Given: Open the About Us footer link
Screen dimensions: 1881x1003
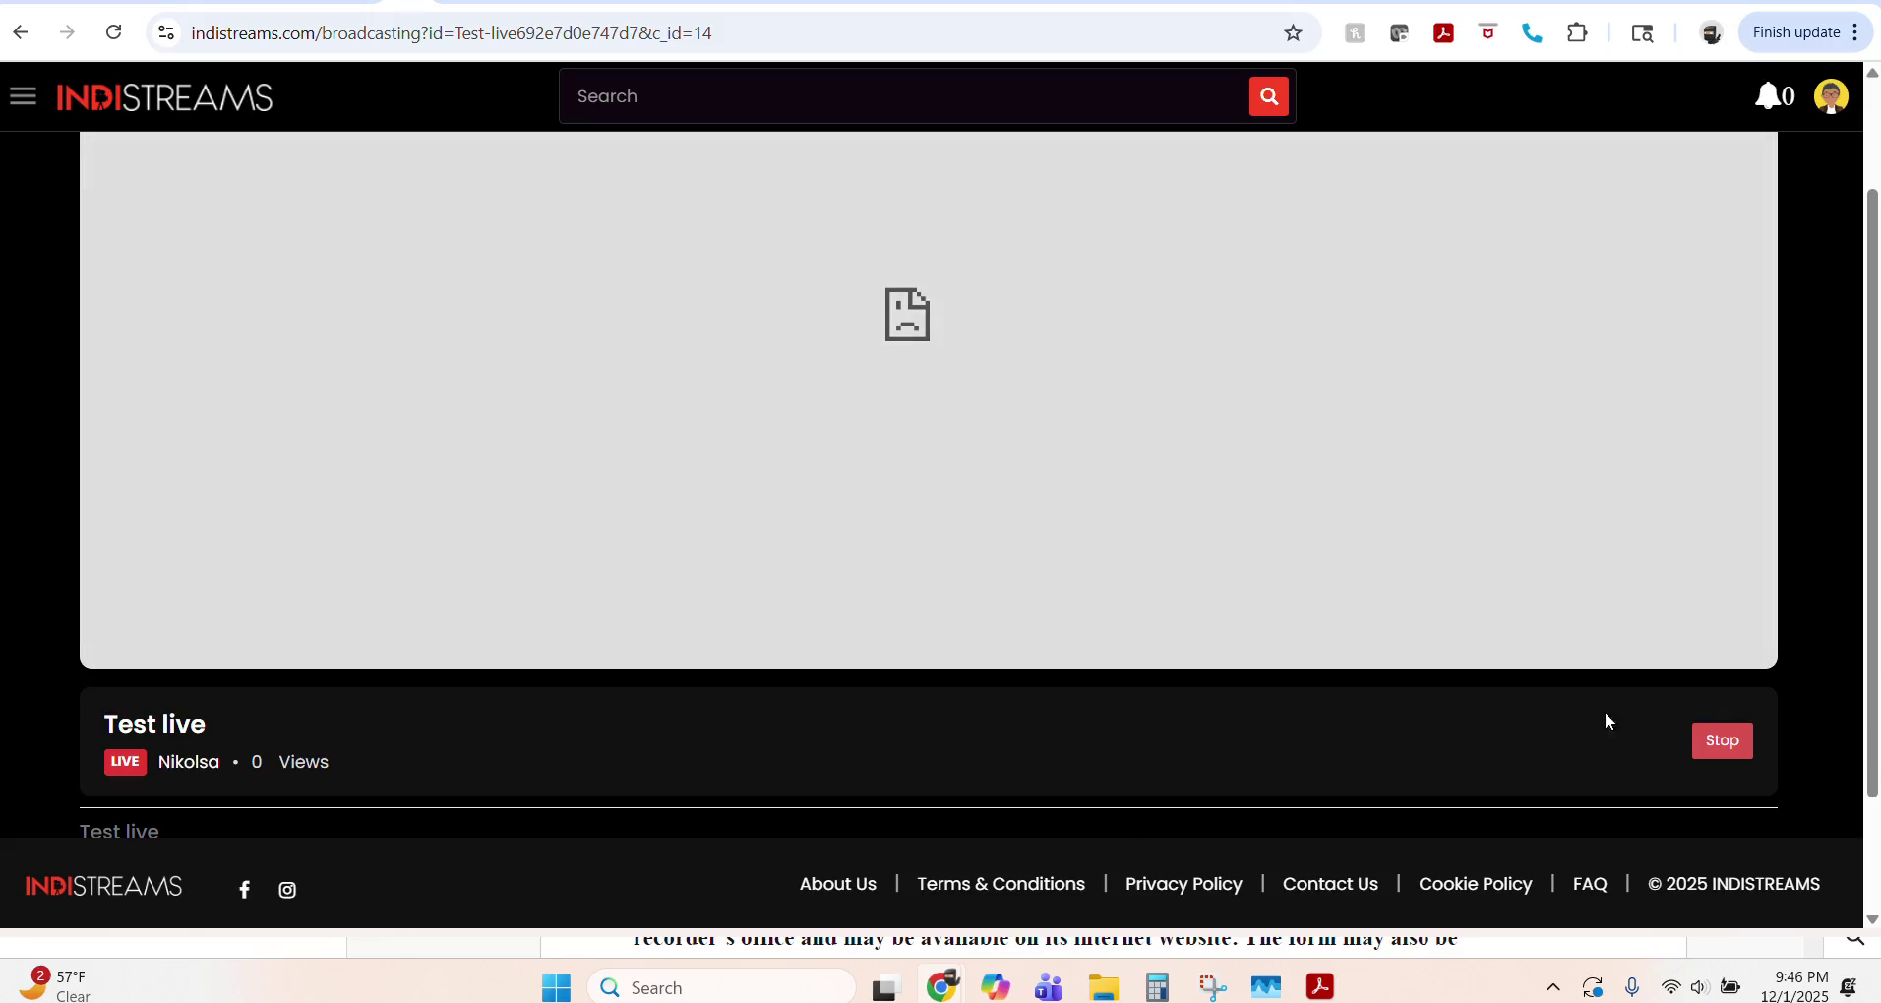Looking at the screenshot, I should pyautogui.click(x=837, y=884).
